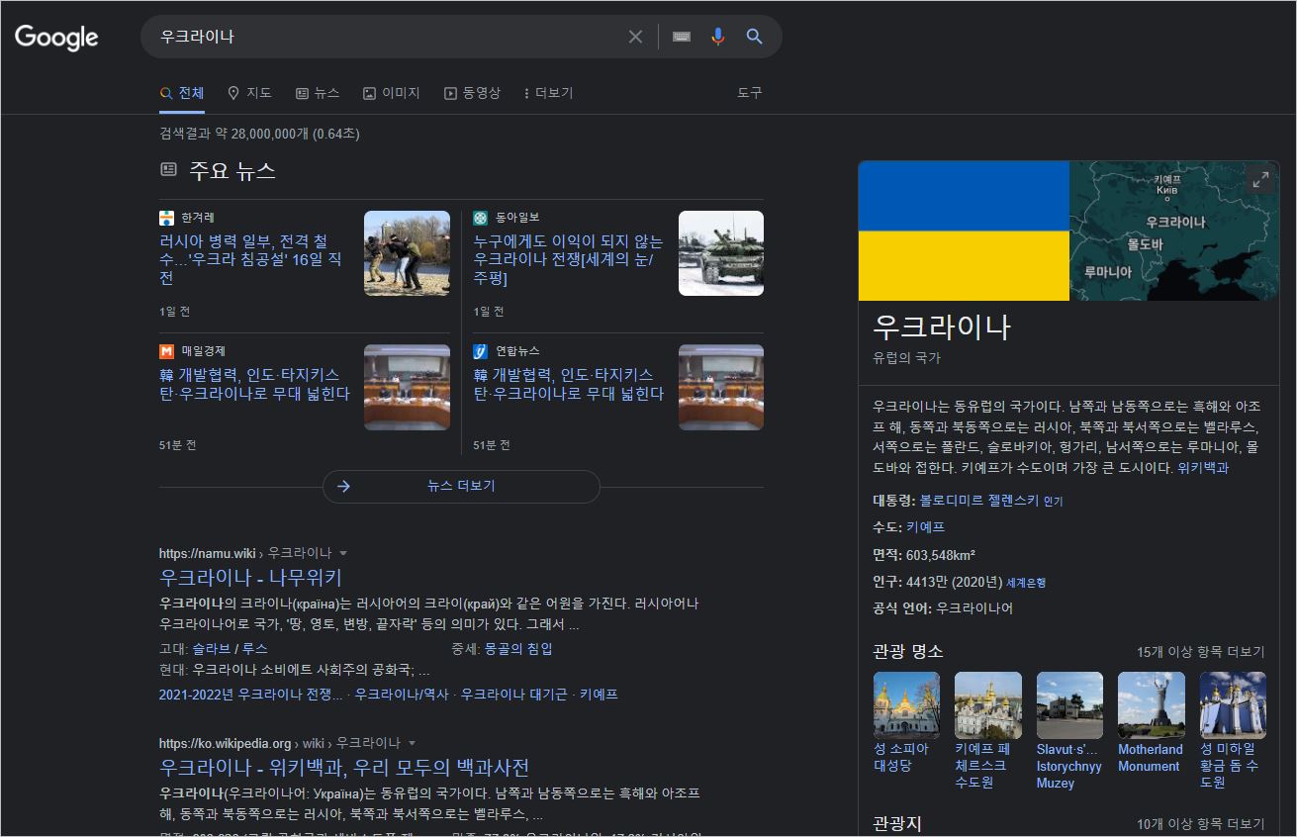Open 도구 search tools

click(750, 93)
